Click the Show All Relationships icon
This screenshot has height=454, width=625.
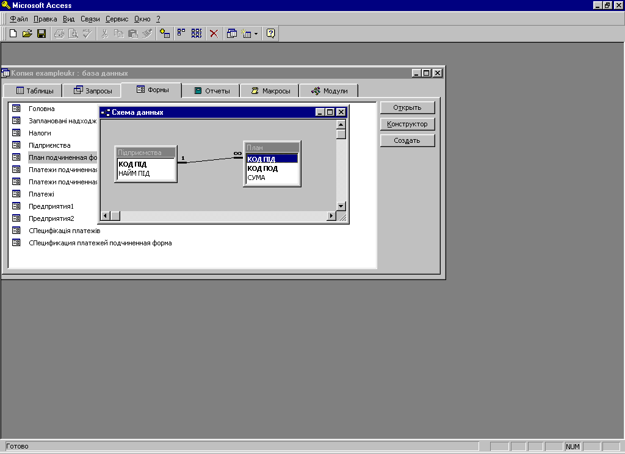(197, 34)
